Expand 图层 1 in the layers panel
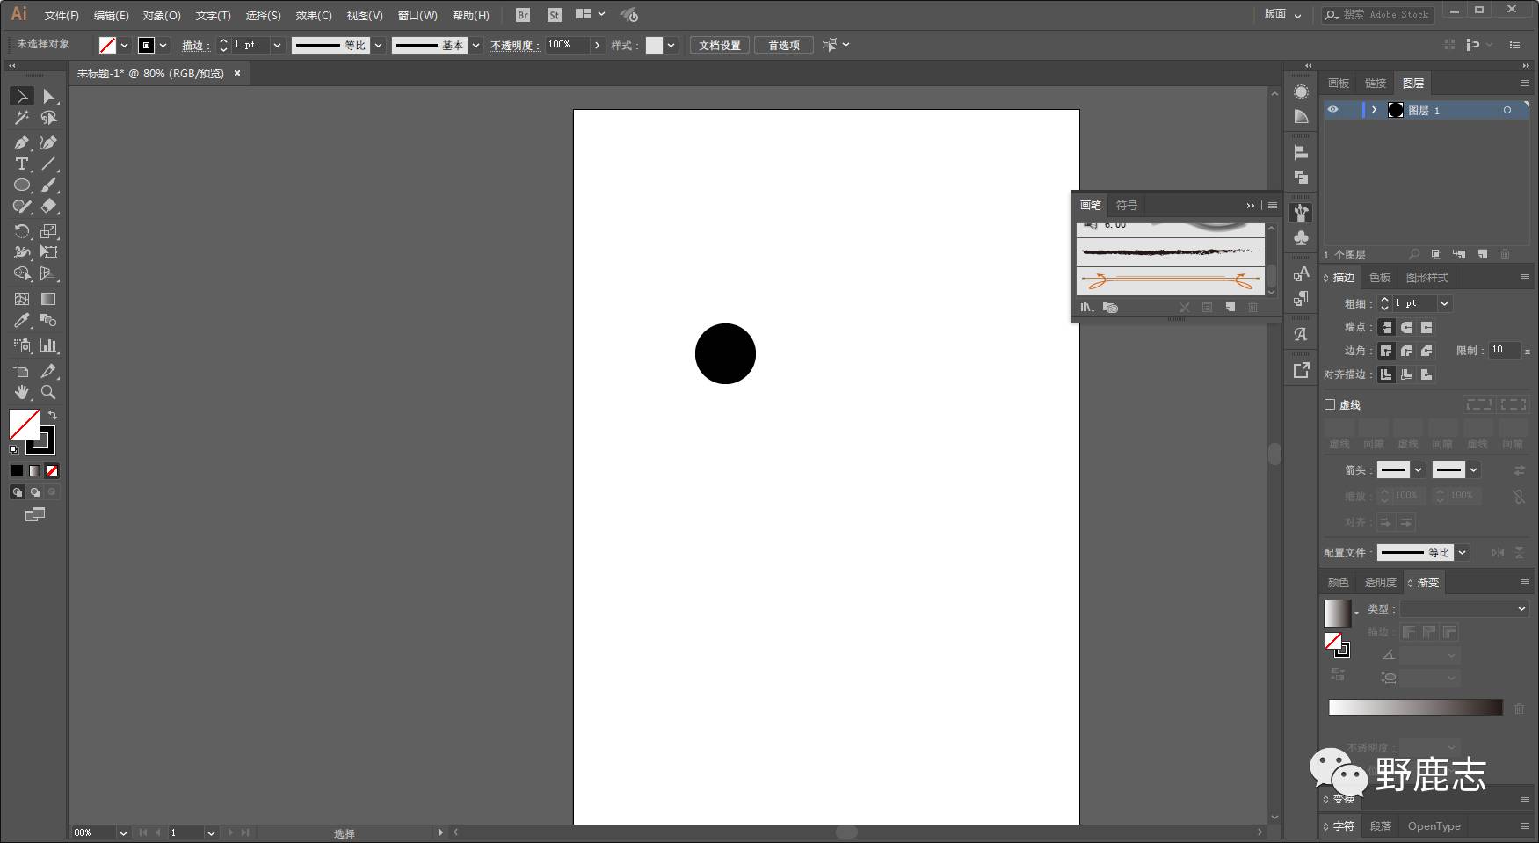The image size is (1539, 843). point(1374,110)
